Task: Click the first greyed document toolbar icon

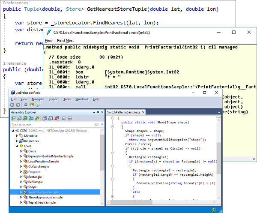Action: coord(64,118)
